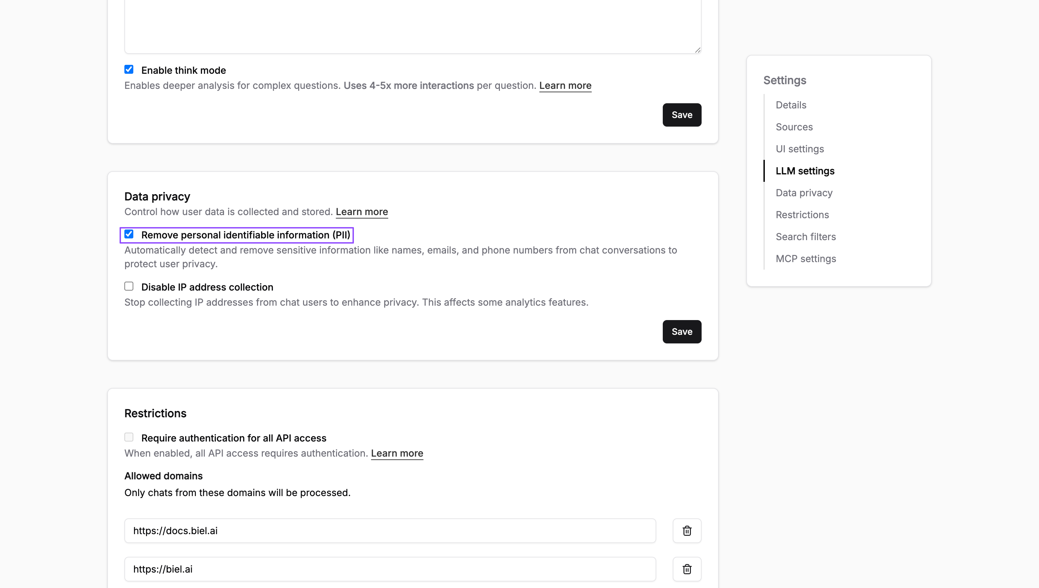This screenshot has width=1039, height=588.
Task: Open Data privacy Learn more link
Action: tap(361, 212)
